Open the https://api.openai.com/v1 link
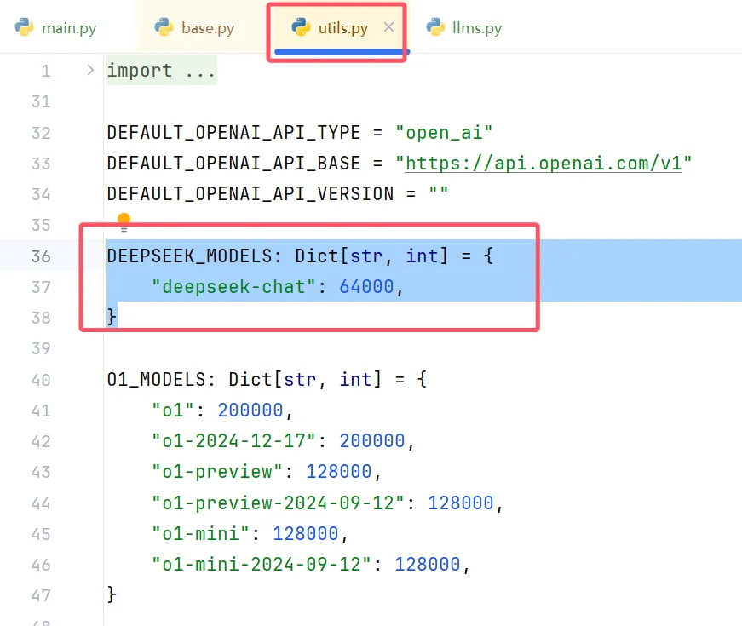 click(544, 164)
